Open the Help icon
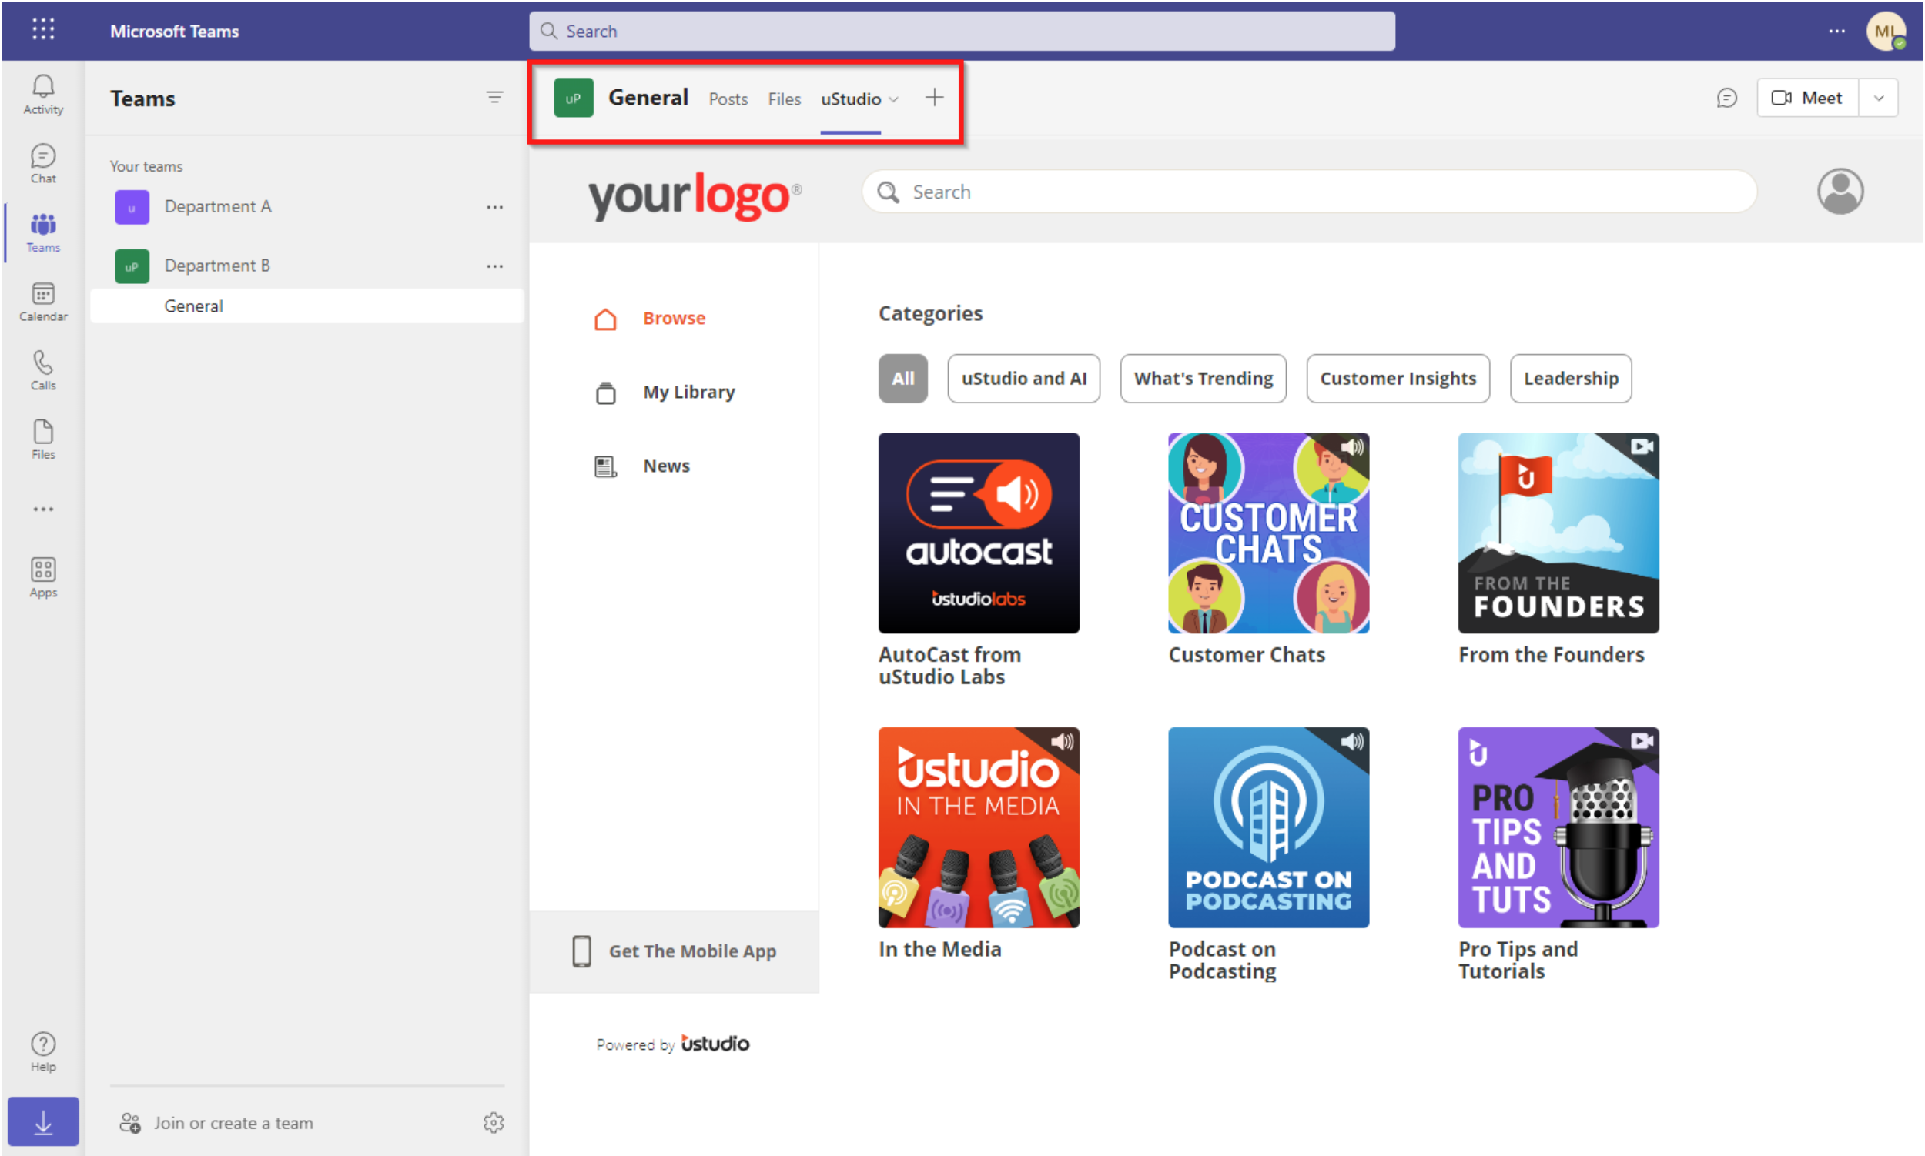 [43, 1052]
